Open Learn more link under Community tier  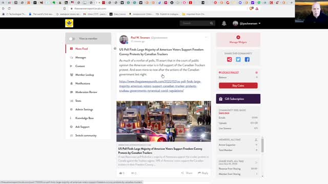[x=224, y=113]
